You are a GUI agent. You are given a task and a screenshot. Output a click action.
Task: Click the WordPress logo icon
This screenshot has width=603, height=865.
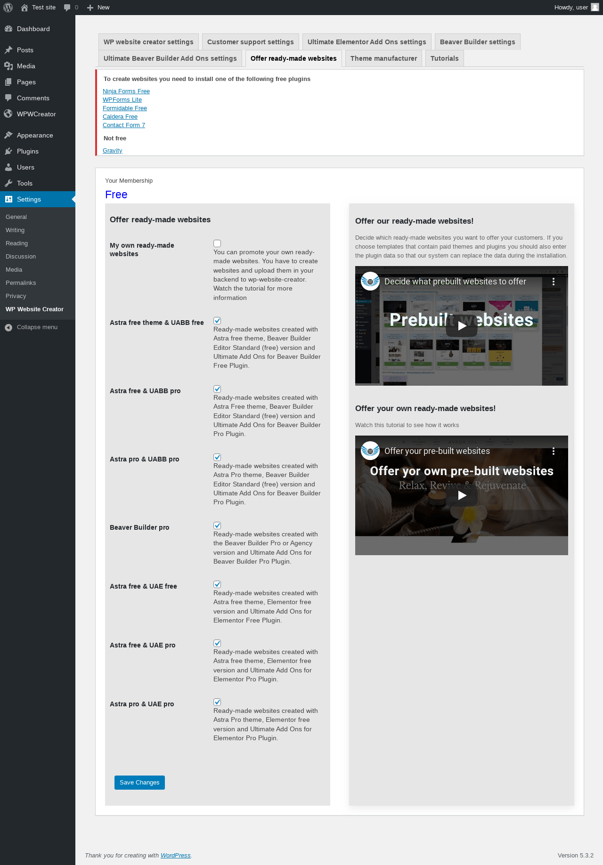point(8,8)
